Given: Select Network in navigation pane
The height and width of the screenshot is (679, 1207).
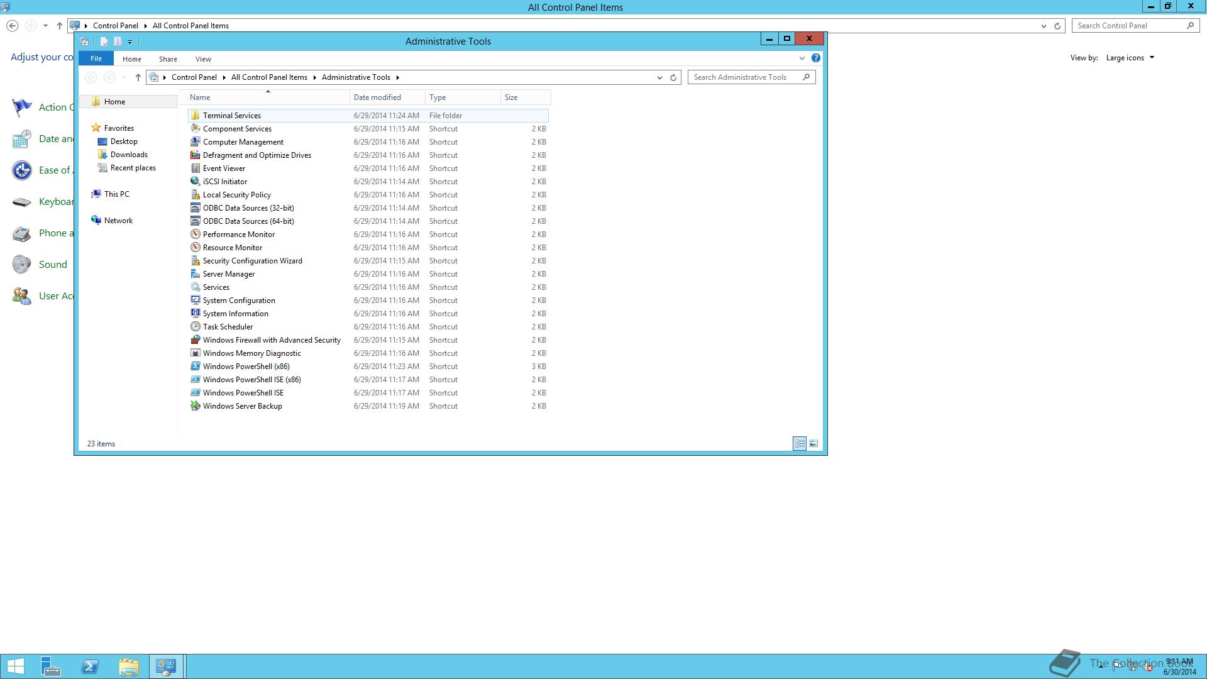Looking at the screenshot, I should coord(118,221).
